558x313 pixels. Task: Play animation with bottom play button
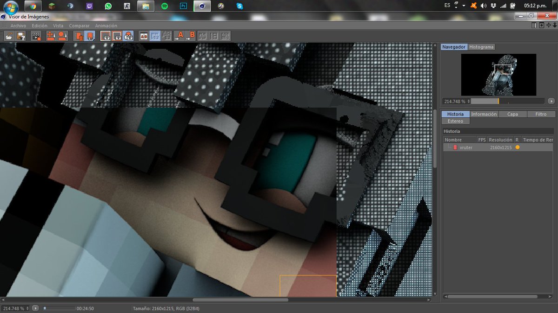(x=35, y=308)
